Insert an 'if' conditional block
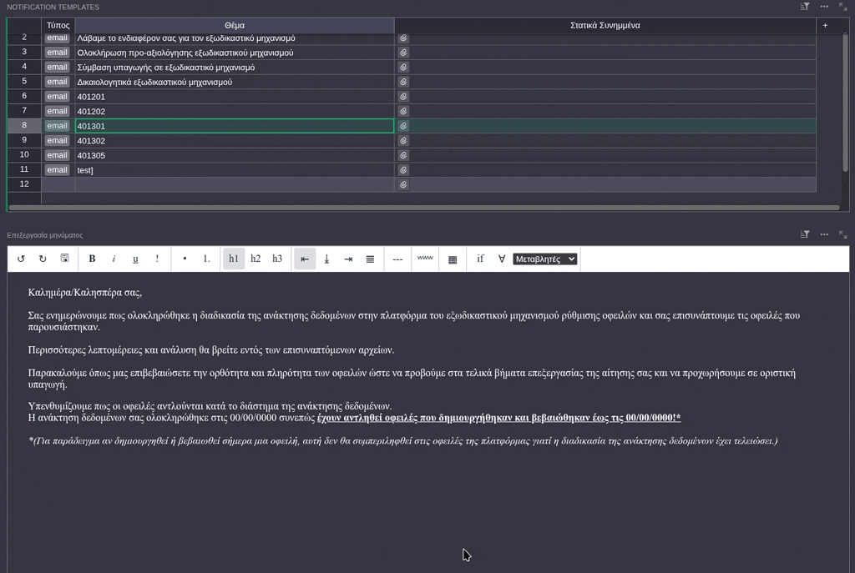This screenshot has width=855, height=573. [x=480, y=259]
